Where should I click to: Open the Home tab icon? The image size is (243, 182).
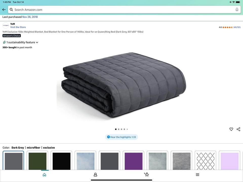(45, 175)
